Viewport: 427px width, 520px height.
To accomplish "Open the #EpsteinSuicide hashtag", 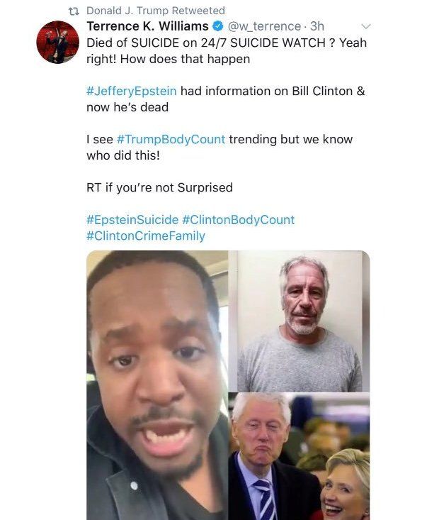I will pyautogui.click(x=132, y=220).
